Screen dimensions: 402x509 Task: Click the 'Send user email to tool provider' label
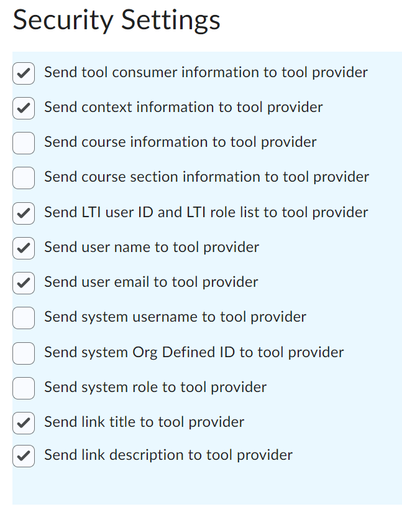151,282
